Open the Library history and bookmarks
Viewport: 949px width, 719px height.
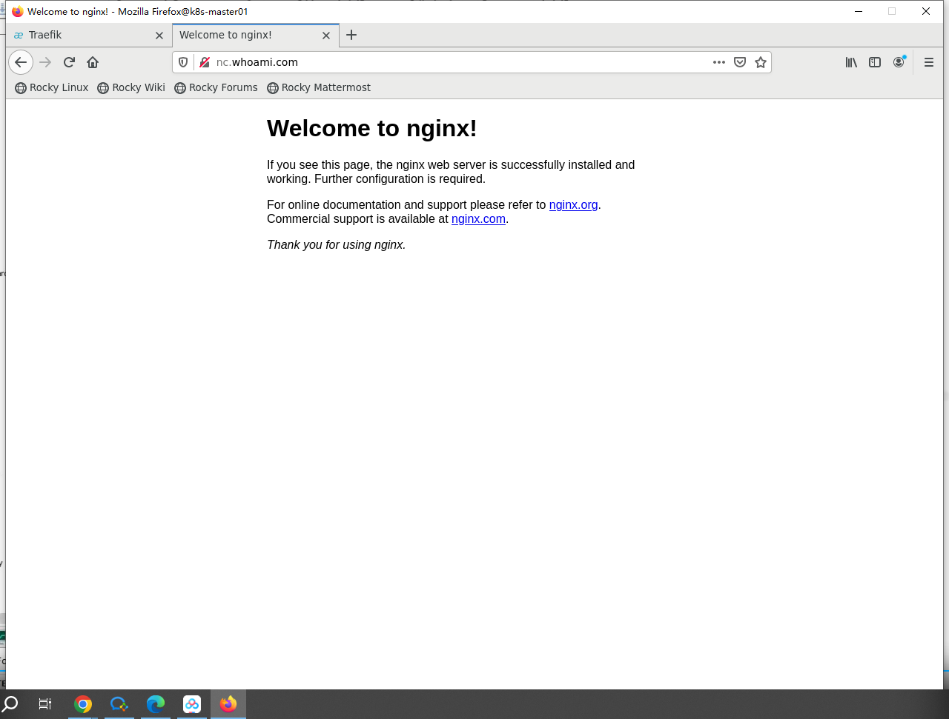tap(851, 62)
